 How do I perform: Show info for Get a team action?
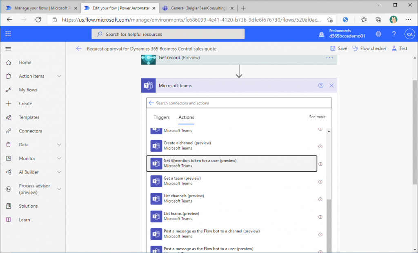320,182
